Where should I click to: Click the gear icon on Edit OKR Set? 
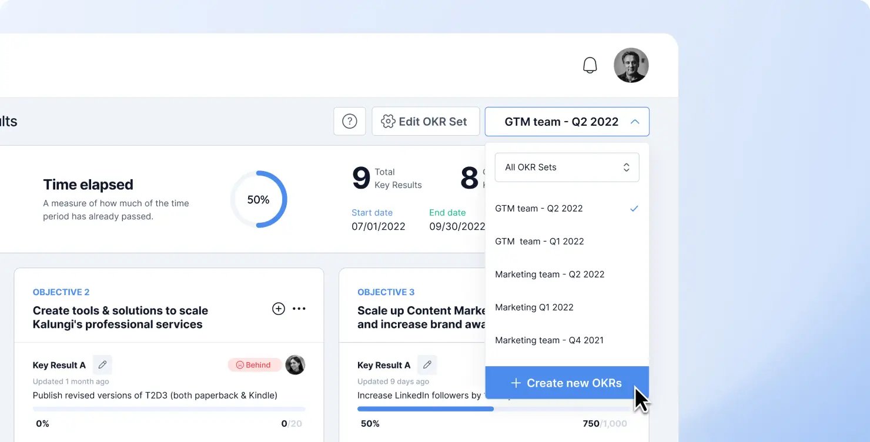(388, 121)
